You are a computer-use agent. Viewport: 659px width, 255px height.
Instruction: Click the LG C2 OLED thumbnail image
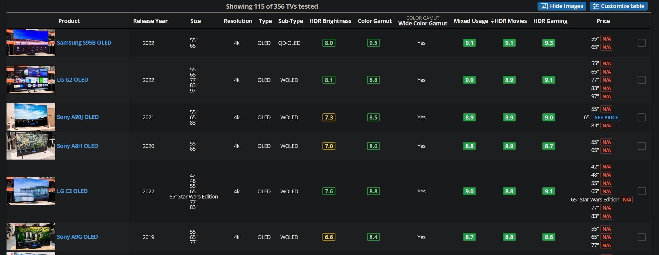pos(31,191)
